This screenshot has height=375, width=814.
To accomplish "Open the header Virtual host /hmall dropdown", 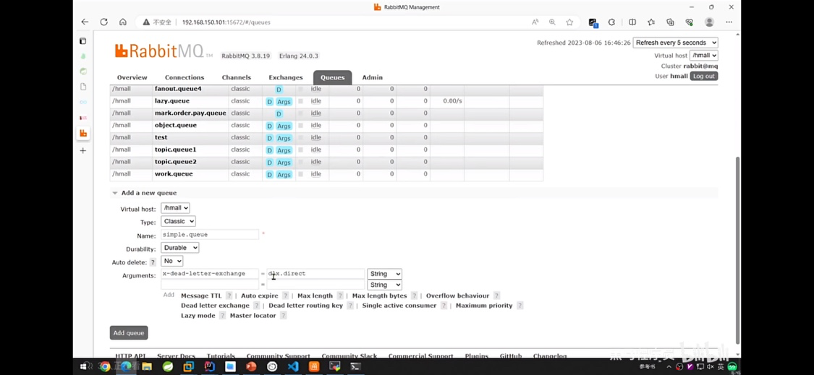I will [704, 55].
